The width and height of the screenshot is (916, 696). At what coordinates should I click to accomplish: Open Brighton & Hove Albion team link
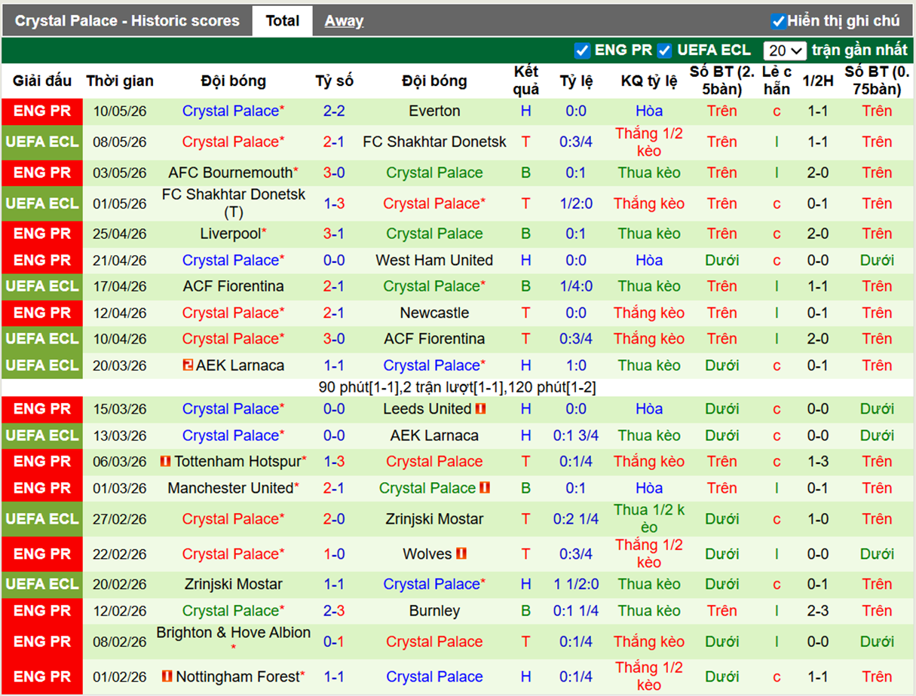233,633
